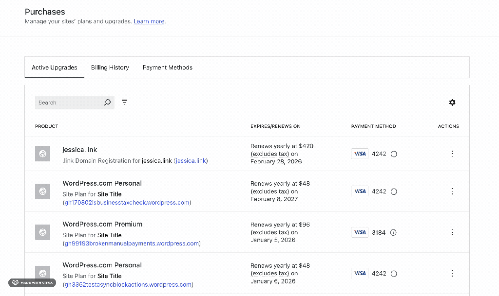Click info icon beside Visa 3184
Screen dimensions: 499x296
tap(393, 233)
